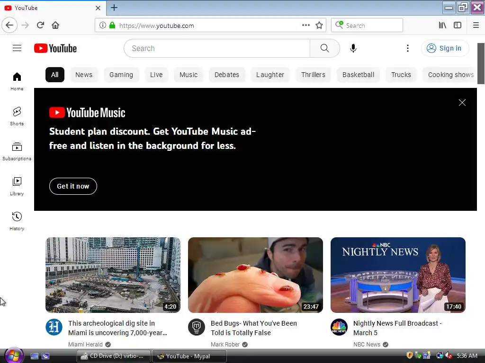Click Miami Herald channel avatar
This screenshot has height=363, width=485.
pos(54,327)
